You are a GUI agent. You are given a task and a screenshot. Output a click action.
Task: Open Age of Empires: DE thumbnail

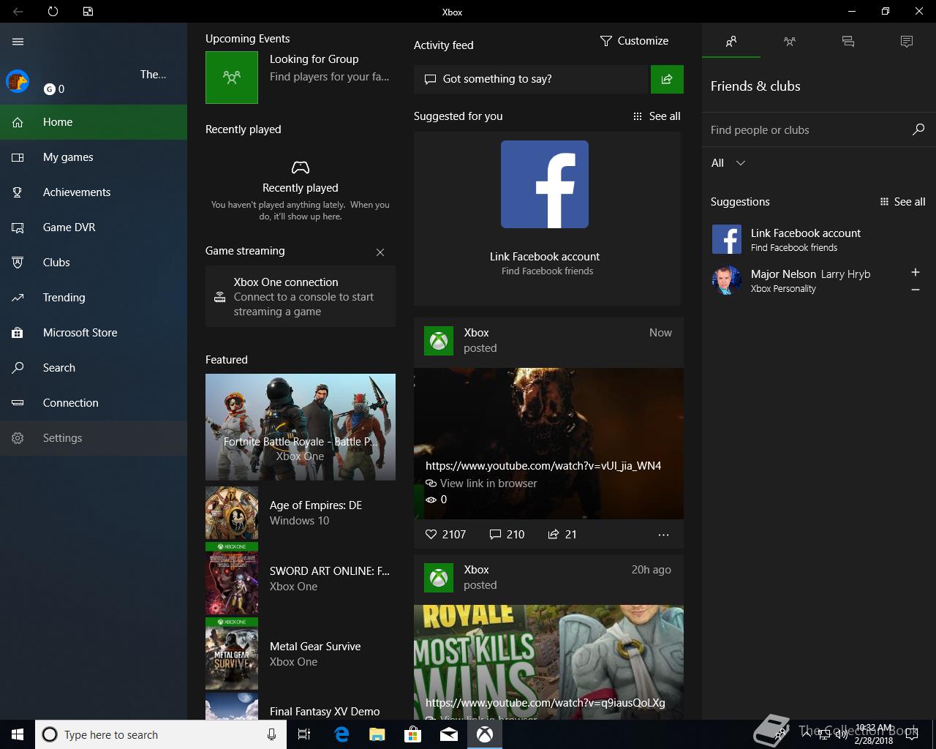[232, 513]
